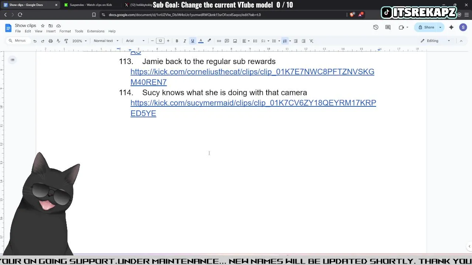The width and height of the screenshot is (472, 265).
Task: Check the cloud document status icon
Action: (x=58, y=26)
